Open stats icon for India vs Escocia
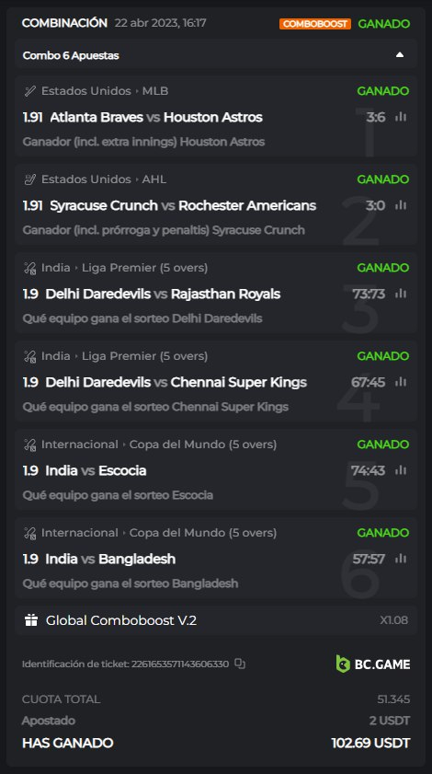Screen dimensions: 432x774 click(401, 470)
